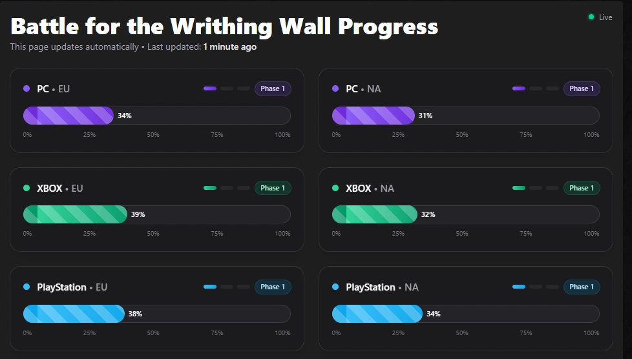Click the Phase 1 badge on PlayStation NA
This screenshot has height=359, width=632.
582,287
